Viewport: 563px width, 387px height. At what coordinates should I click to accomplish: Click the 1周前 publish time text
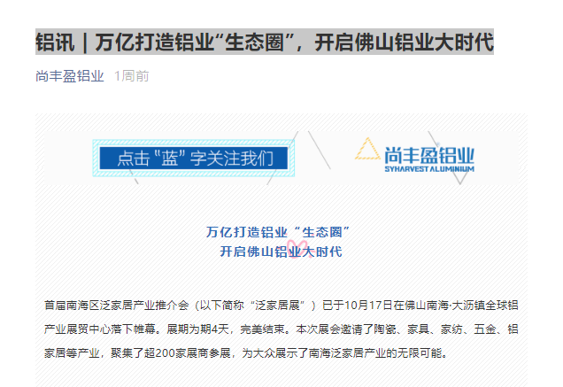click(x=131, y=76)
